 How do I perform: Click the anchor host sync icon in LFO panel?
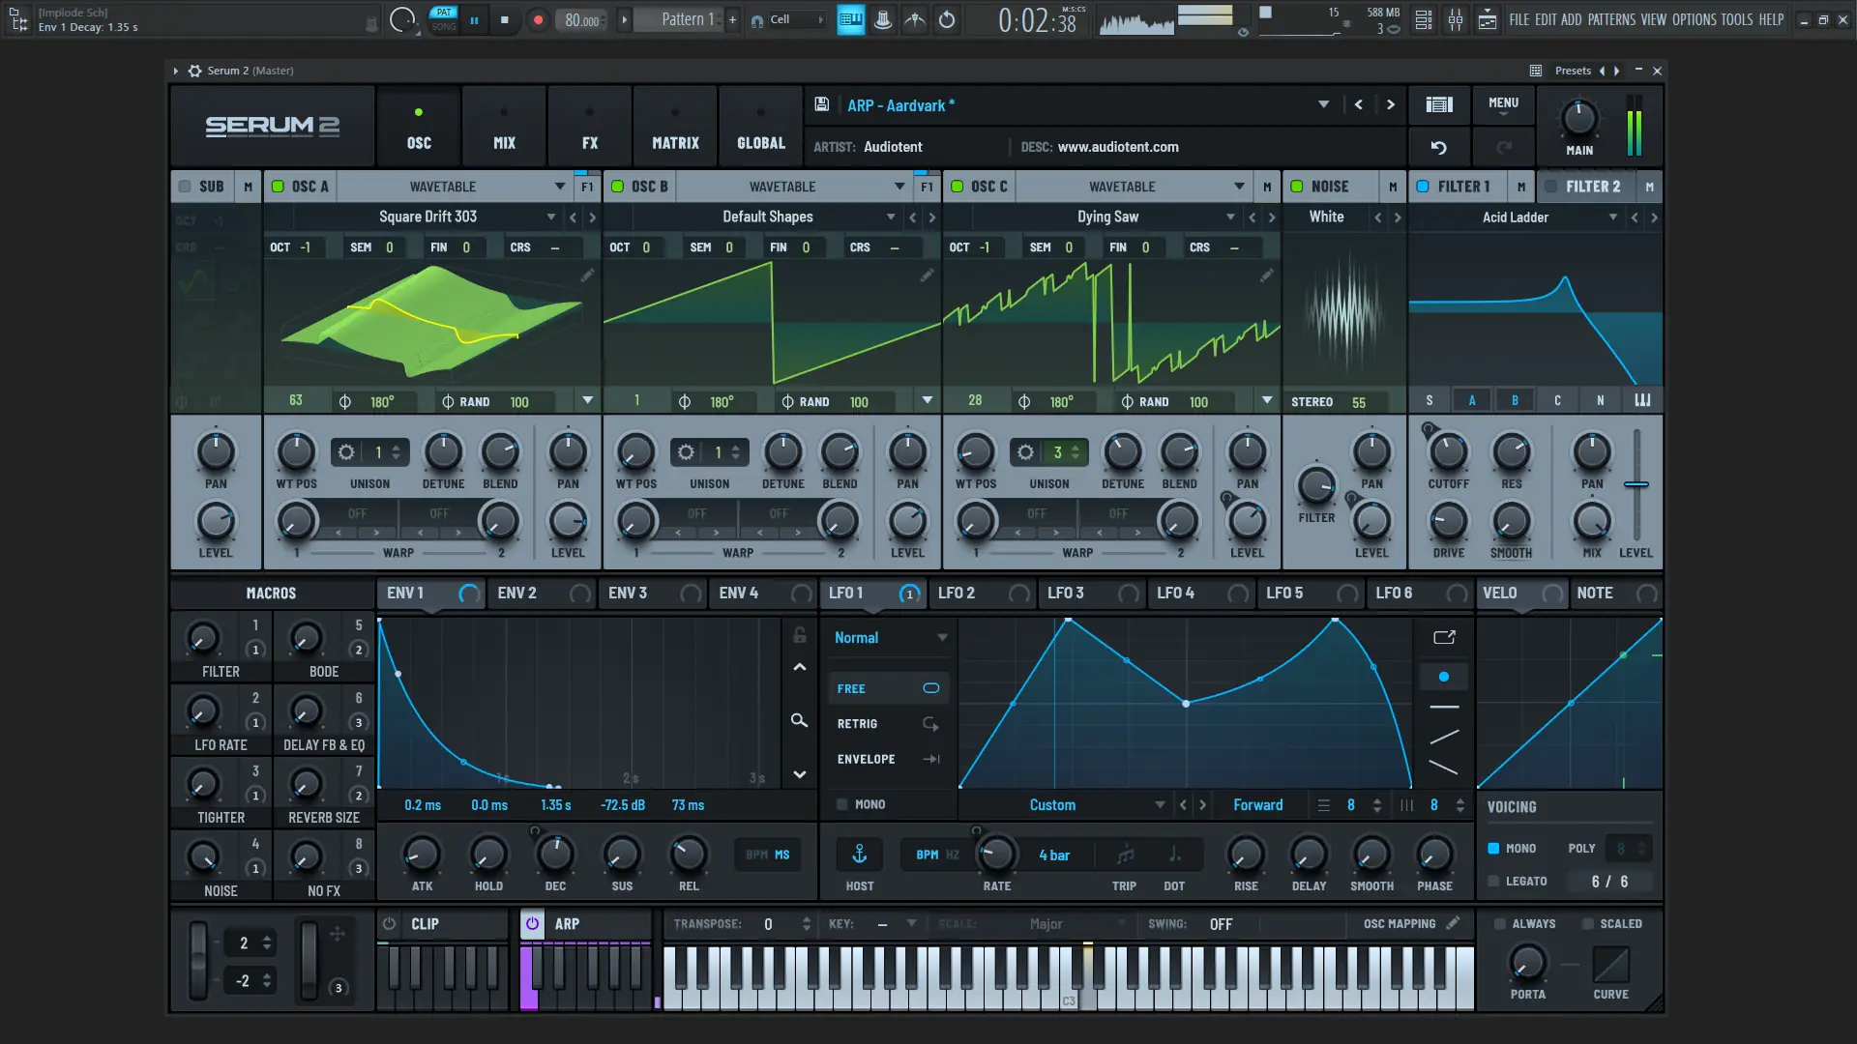[859, 855]
